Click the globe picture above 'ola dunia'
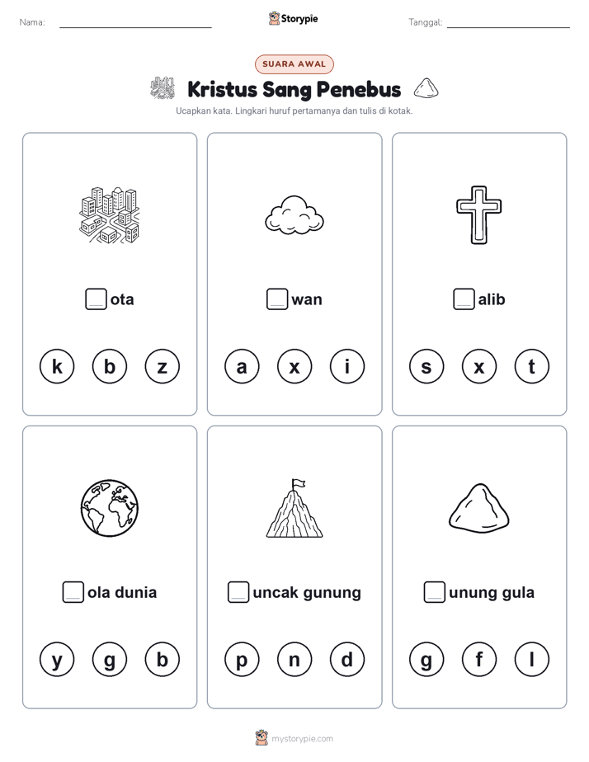 pyautogui.click(x=110, y=508)
